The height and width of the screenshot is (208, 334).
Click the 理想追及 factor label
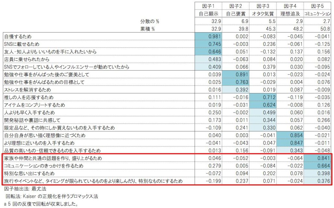click(290, 14)
